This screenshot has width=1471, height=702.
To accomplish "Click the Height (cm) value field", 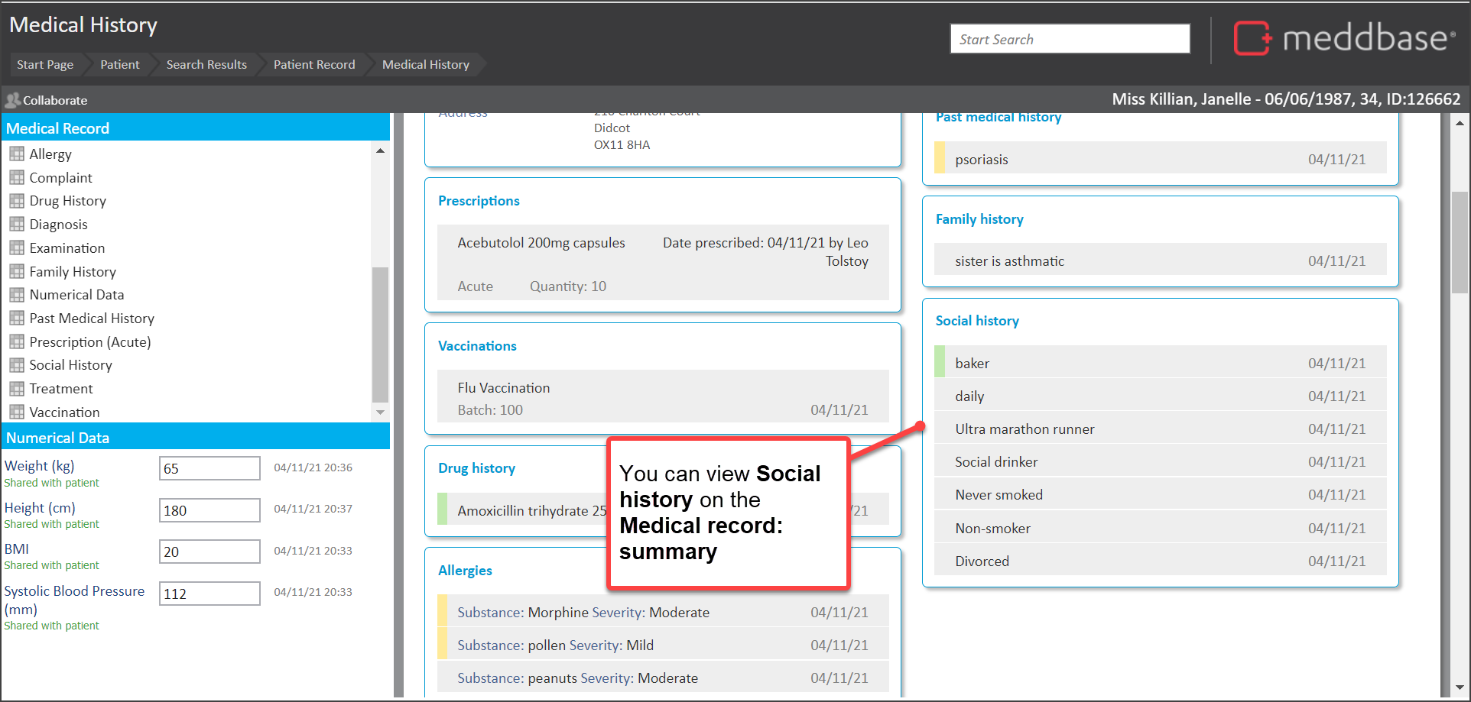I will [209, 510].
